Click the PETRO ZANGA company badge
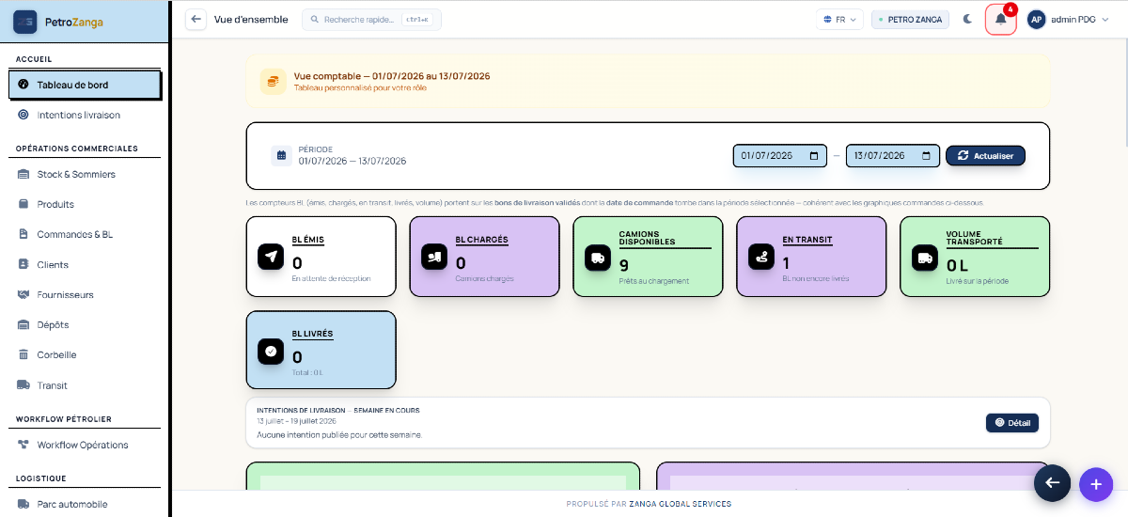This screenshot has height=517, width=1128. (x=911, y=20)
